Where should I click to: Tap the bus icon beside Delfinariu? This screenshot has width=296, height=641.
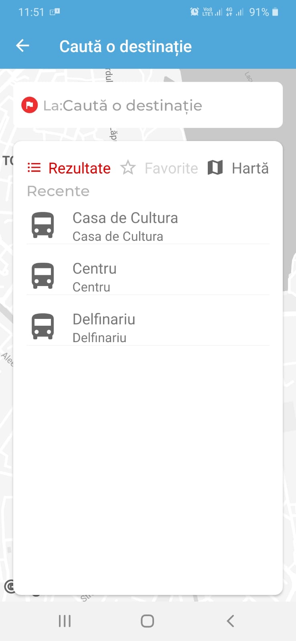[43, 326]
